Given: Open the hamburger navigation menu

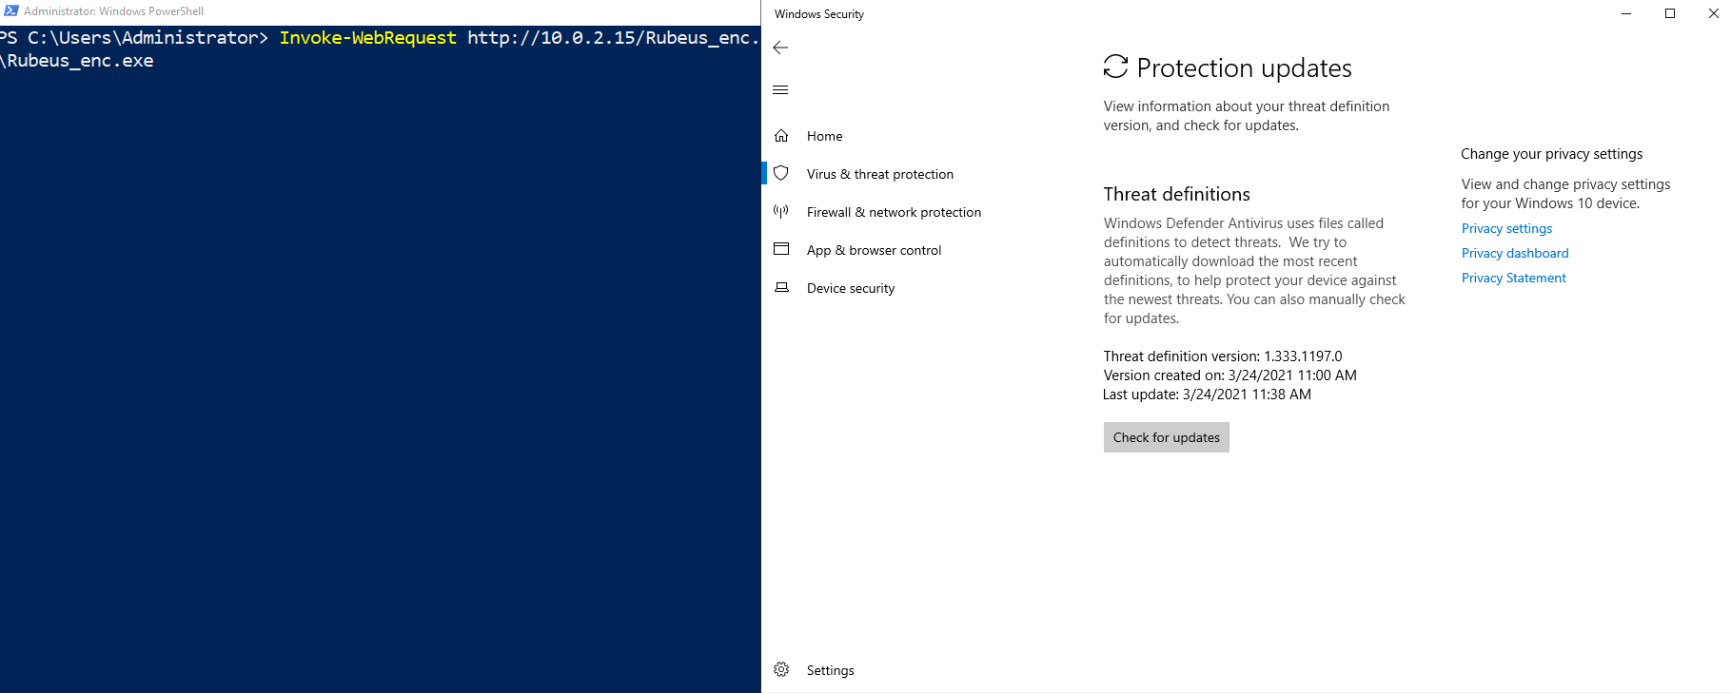Looking at the screenshot, I should pos(780,90).
